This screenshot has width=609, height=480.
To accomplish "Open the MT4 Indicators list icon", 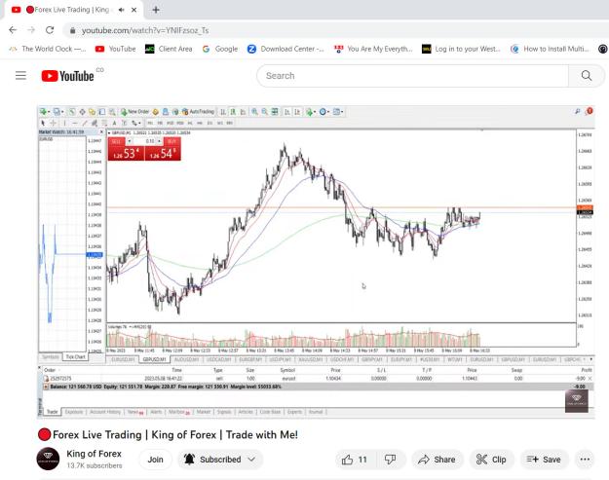I will [310, 112].
